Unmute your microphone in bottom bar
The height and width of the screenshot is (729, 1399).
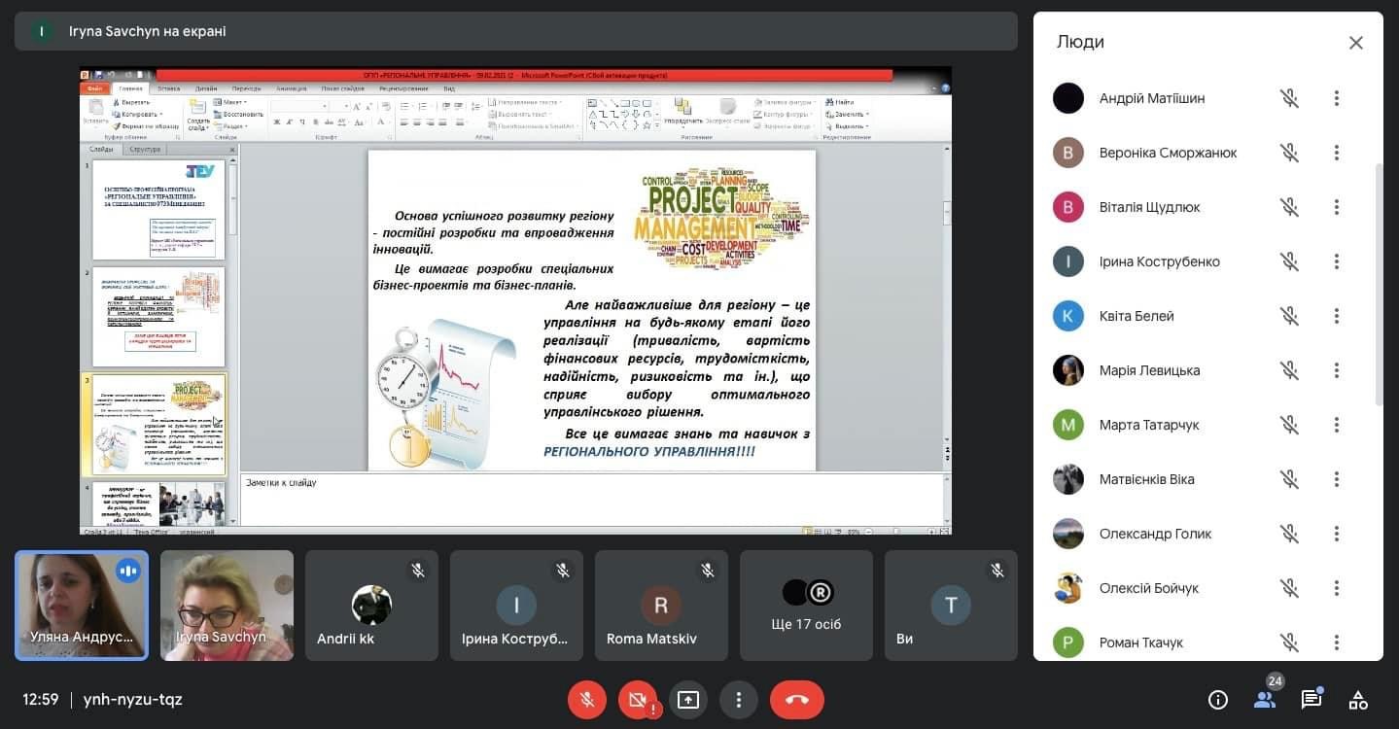[x=587, y=700]
